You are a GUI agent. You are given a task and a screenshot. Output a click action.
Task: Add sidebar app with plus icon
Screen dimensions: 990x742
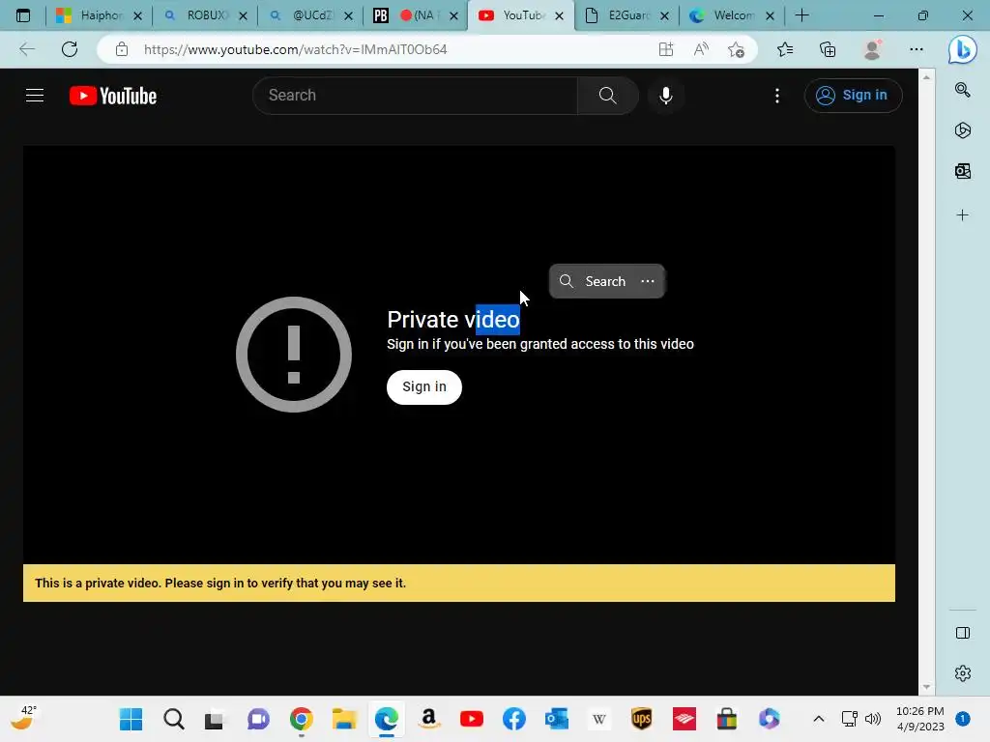(962, 215)
